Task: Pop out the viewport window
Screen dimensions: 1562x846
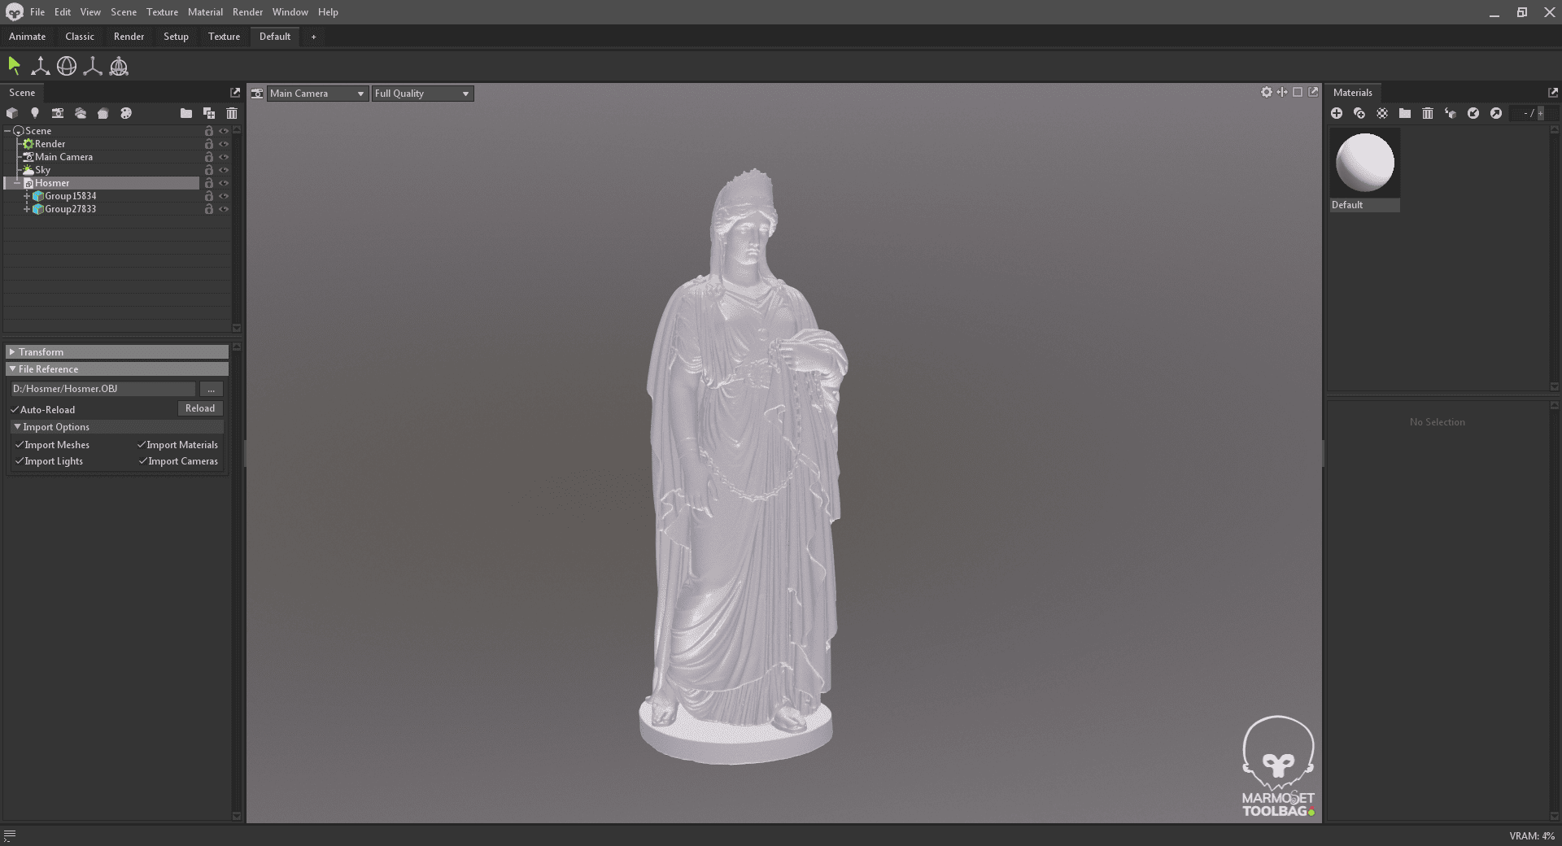Action: 1313,92
